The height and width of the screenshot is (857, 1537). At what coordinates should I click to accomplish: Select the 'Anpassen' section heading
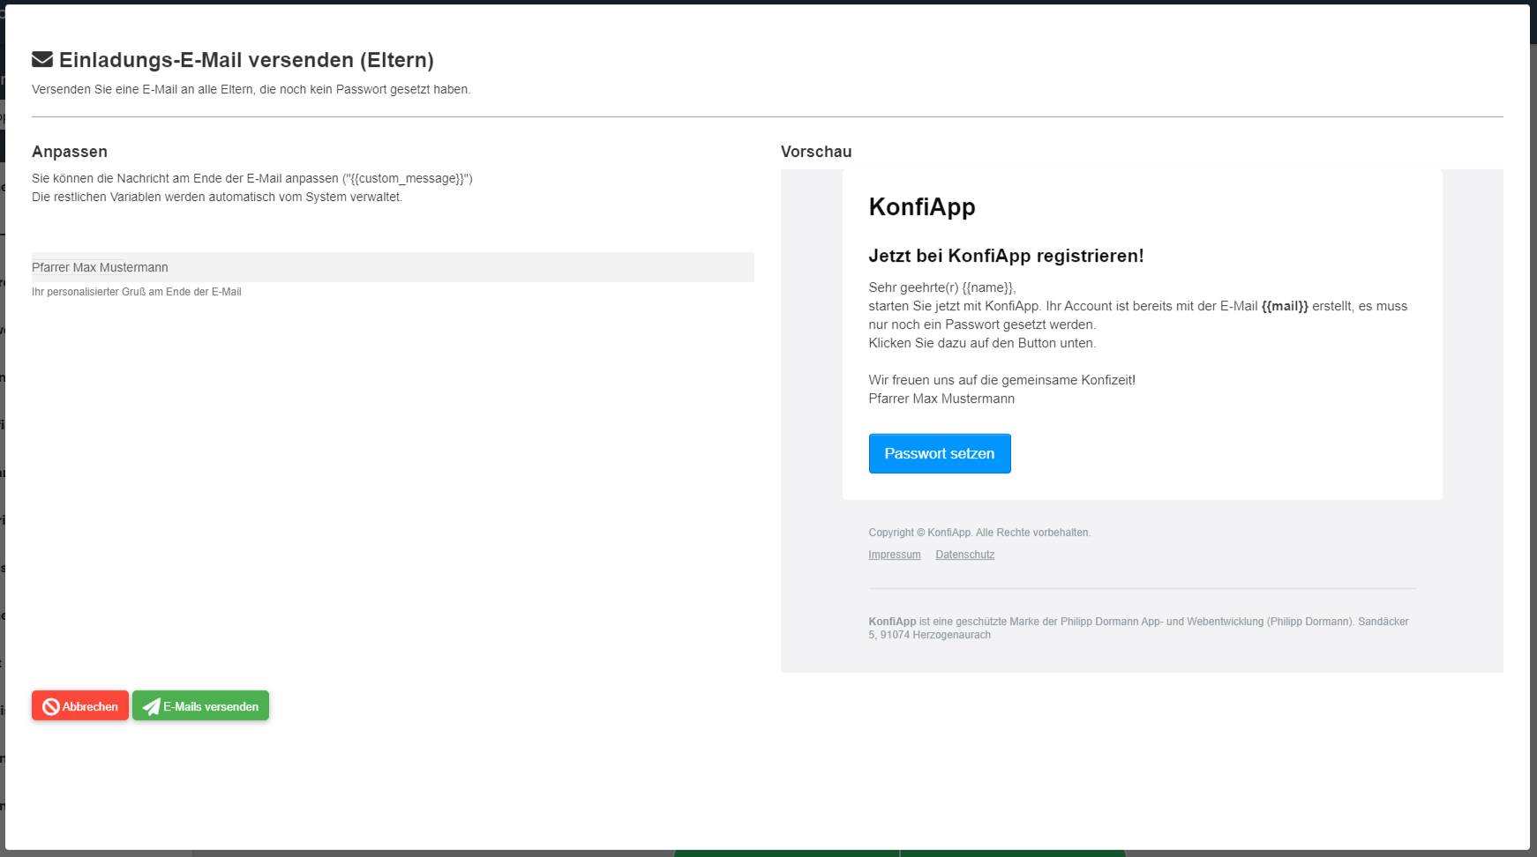(70, 152)
